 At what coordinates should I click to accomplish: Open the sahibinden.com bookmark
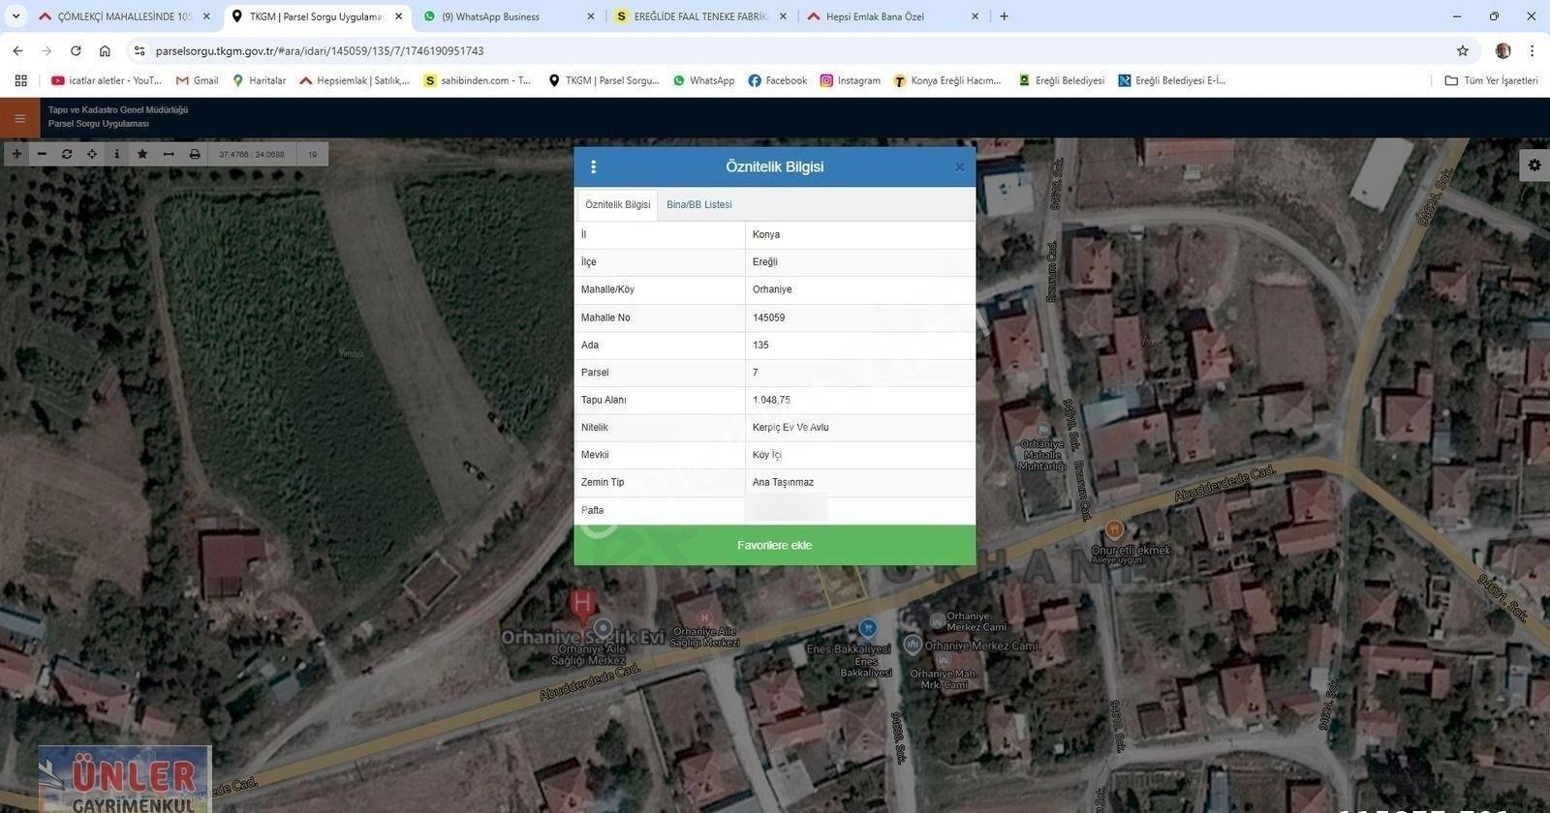pos(478,80)
